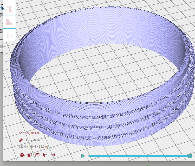Click the Object list label
The width and height of the screenshot is (195, 166).
coord(32,133)
